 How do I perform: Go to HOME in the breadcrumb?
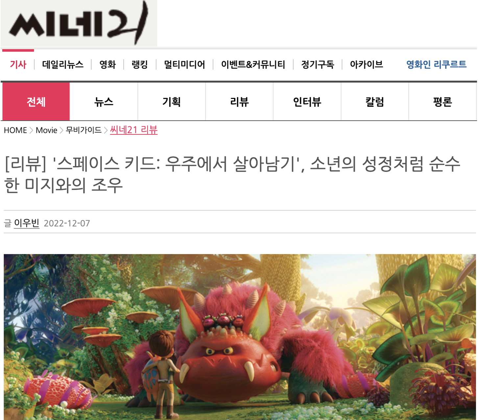[15, 130]
